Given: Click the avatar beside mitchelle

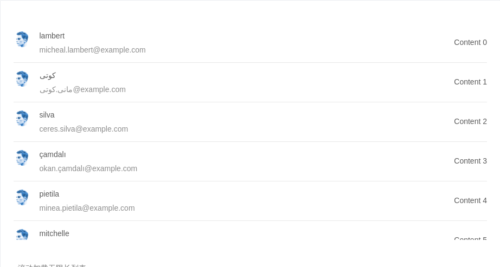Looking at the screenshot, I should (x=22, y=235).
